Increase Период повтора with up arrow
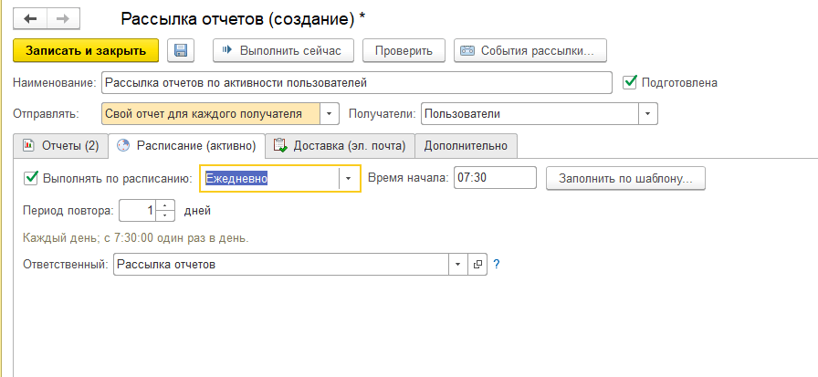 coord(165,205)
